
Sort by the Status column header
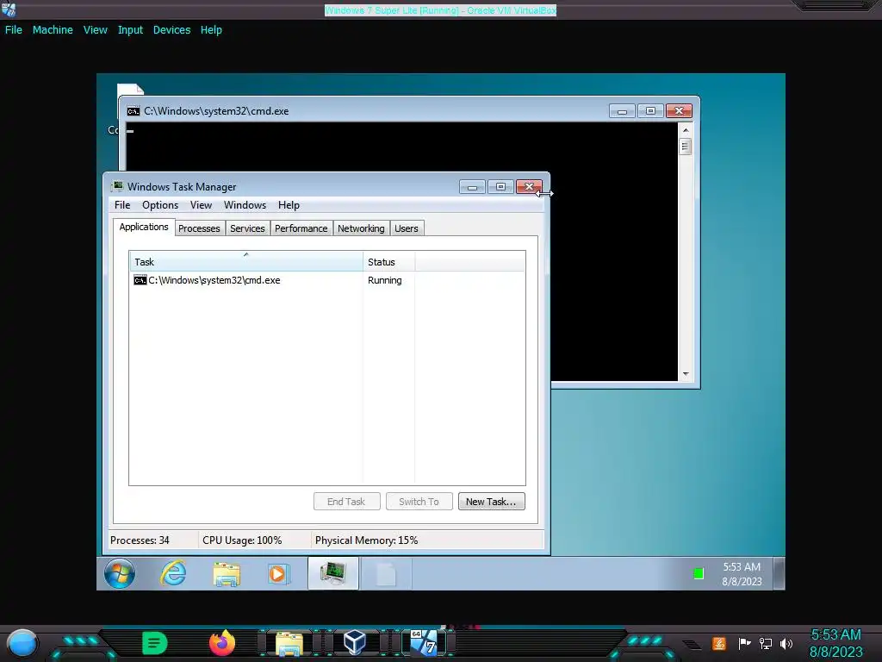click(388, 262)
